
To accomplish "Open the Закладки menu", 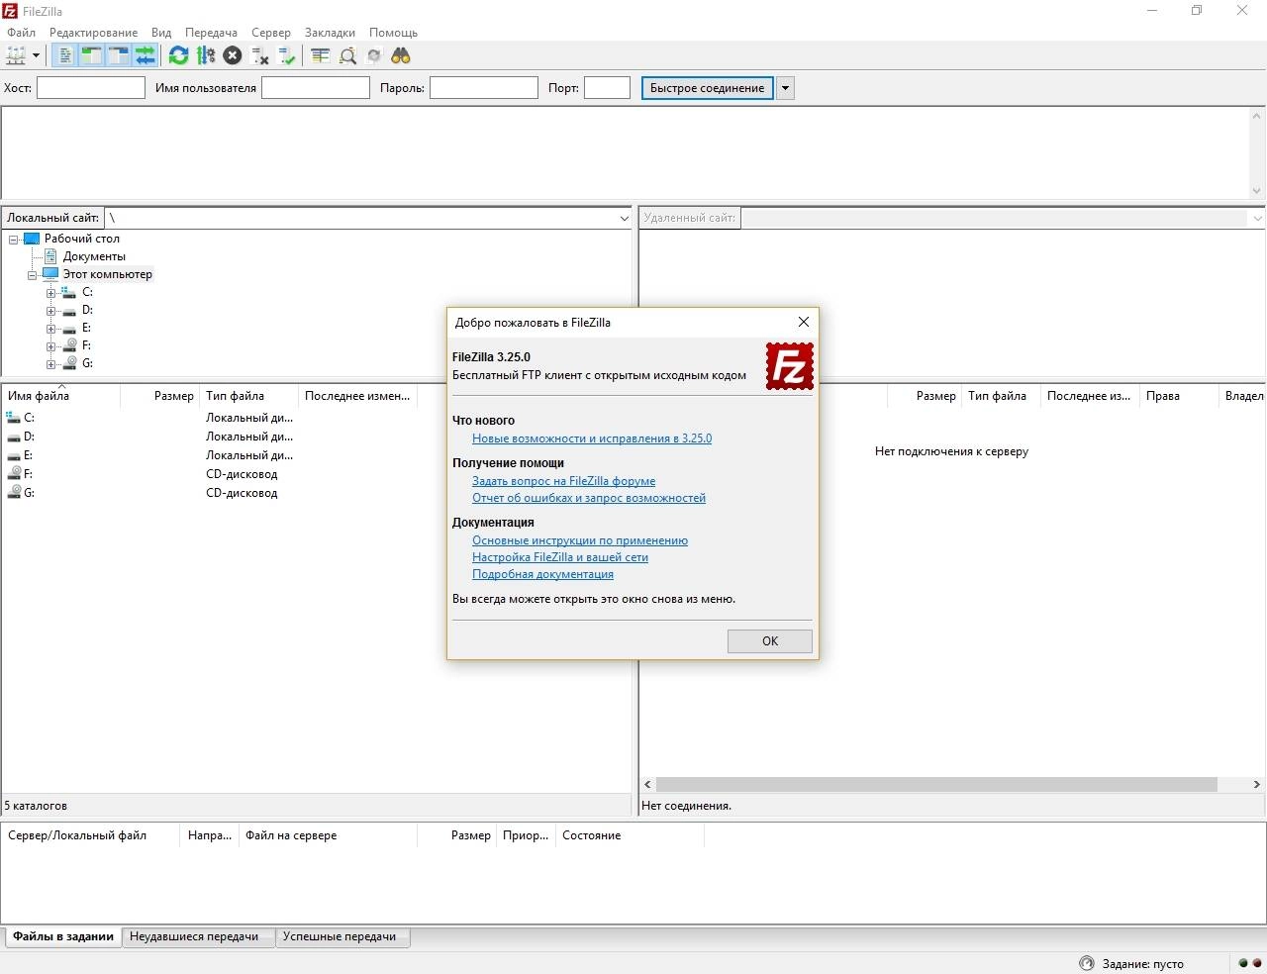I will pos(330,33).
